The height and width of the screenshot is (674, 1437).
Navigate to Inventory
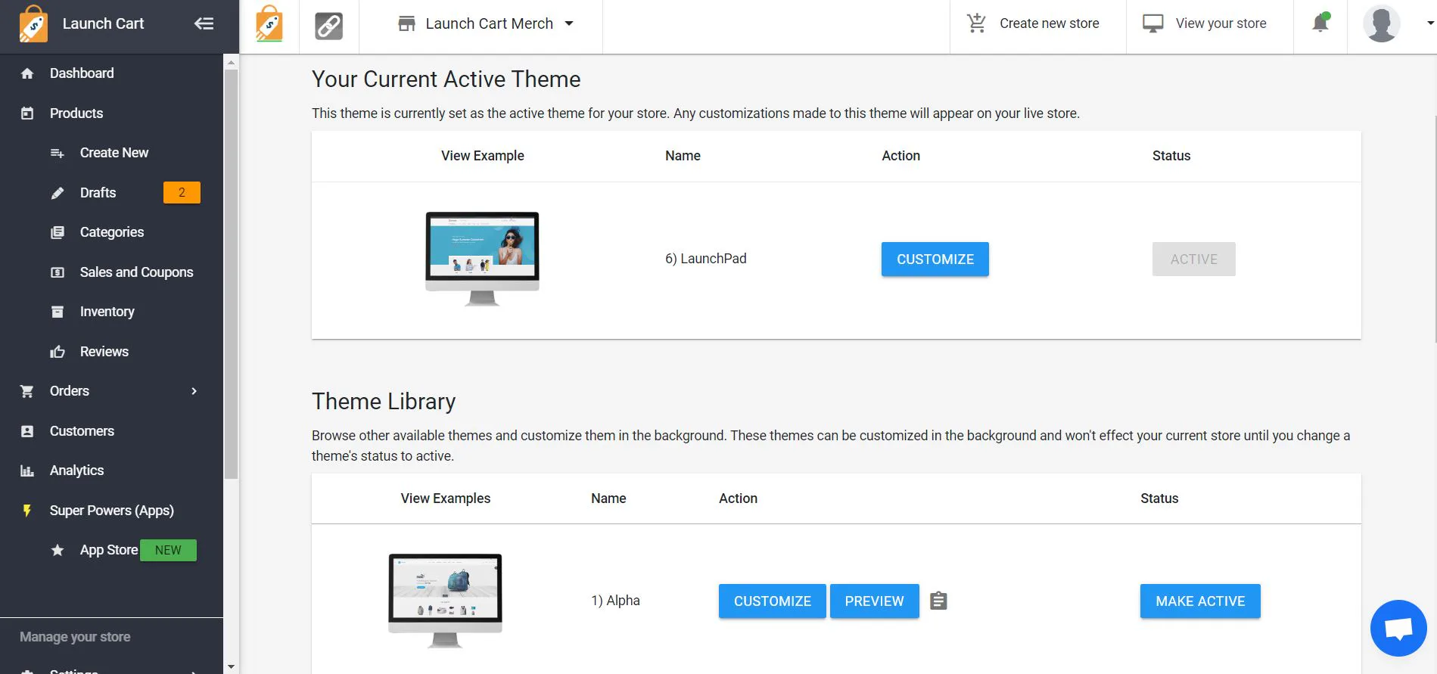(107, 312)
